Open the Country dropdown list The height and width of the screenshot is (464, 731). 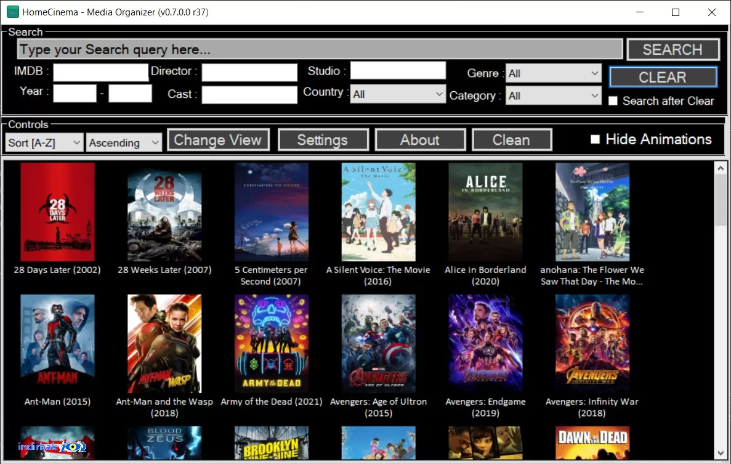coord(398,94)
